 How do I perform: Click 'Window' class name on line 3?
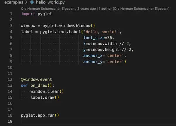click(83, 26)
